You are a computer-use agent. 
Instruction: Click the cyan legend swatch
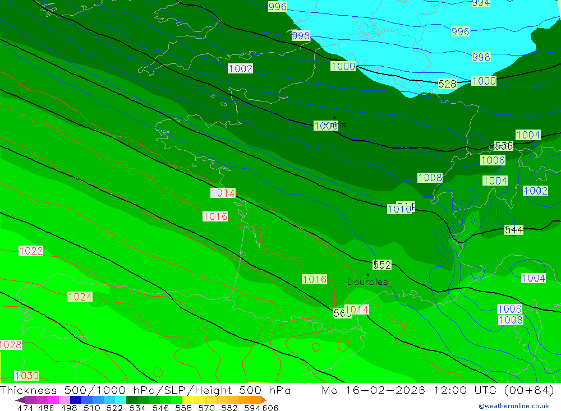click(121, 400)
